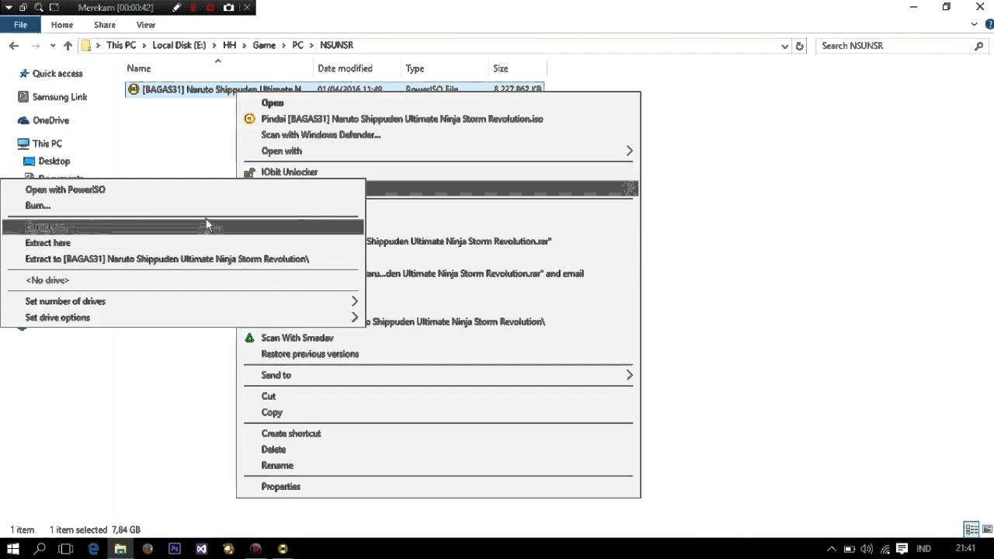Open the volume speaker tray icon
The width and height of the screenshot is (994, 559).
point(867,548)
